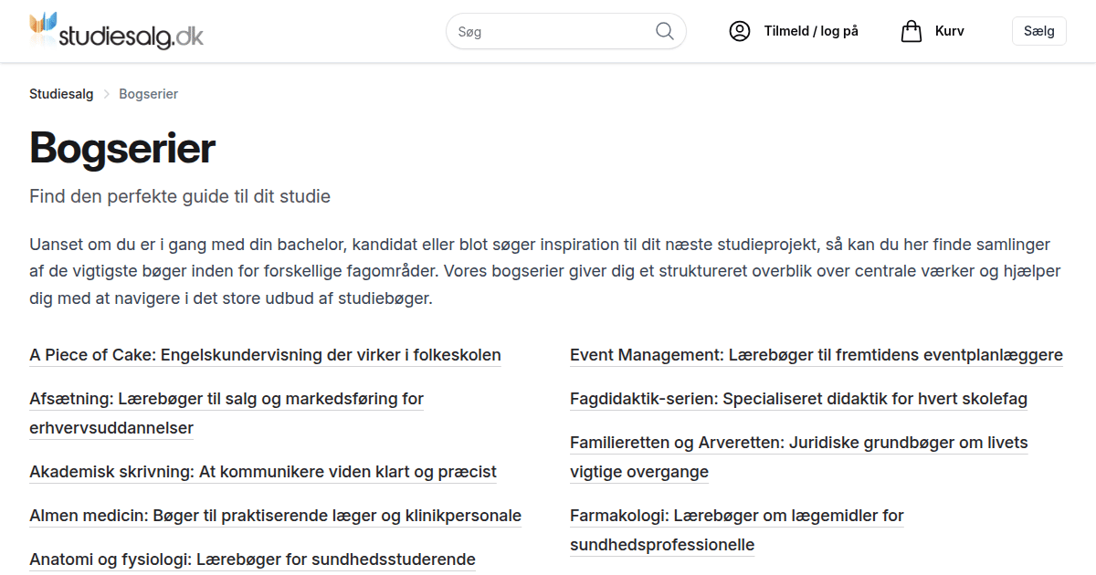Click the shopping bag cart icon

[x=911, y=31]
